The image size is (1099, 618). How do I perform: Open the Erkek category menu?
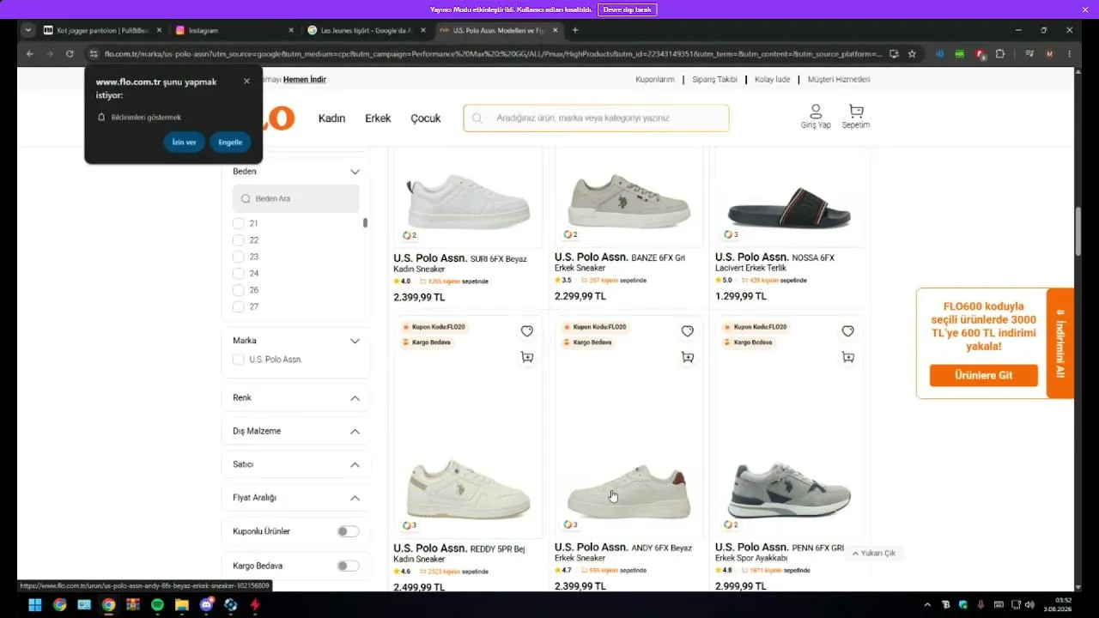tap(378, 118)
